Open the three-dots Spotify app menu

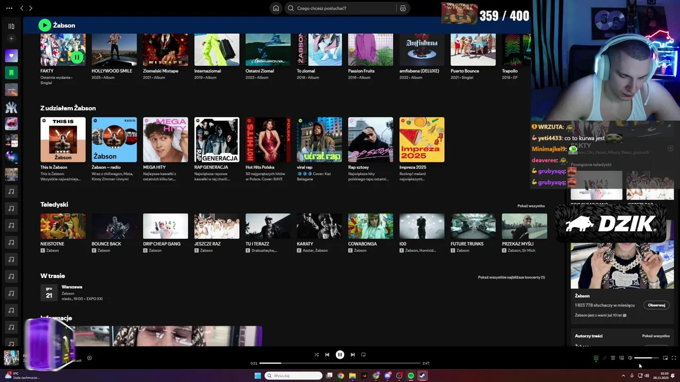click(x=9, y=8)
